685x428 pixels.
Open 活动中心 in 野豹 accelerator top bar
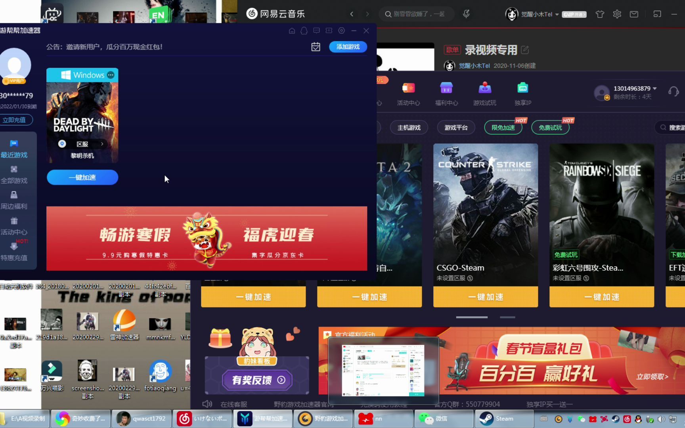pos(408,94)
